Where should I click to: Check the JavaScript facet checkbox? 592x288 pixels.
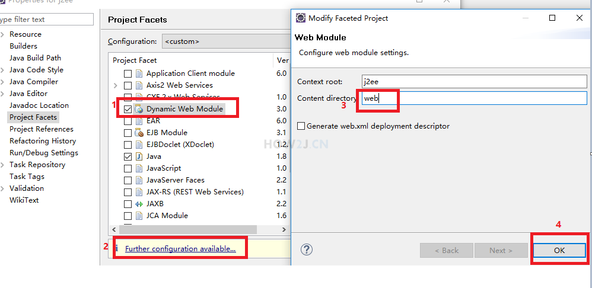[x=128, y=168]
